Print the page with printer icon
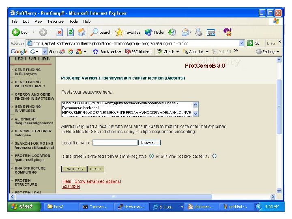The width and height of the screenshot is (292, 219). click(x=199, y=32)
